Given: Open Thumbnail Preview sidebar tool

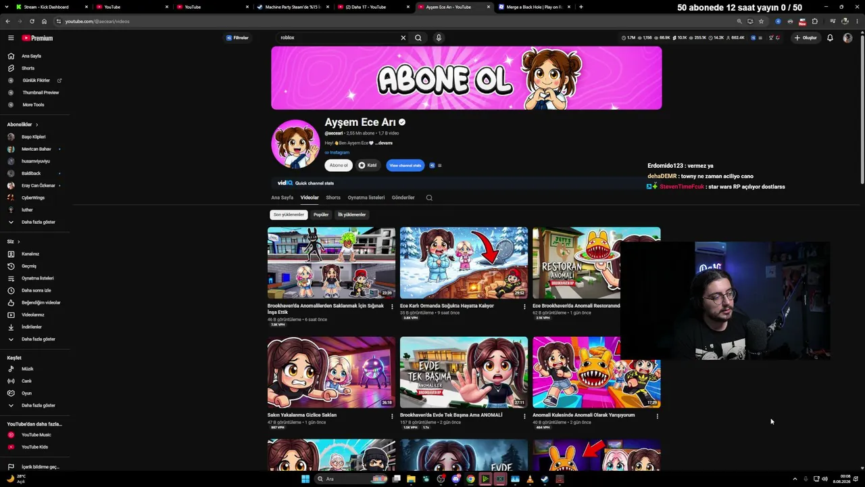Looking at the screenshot, I should [35, 93].
